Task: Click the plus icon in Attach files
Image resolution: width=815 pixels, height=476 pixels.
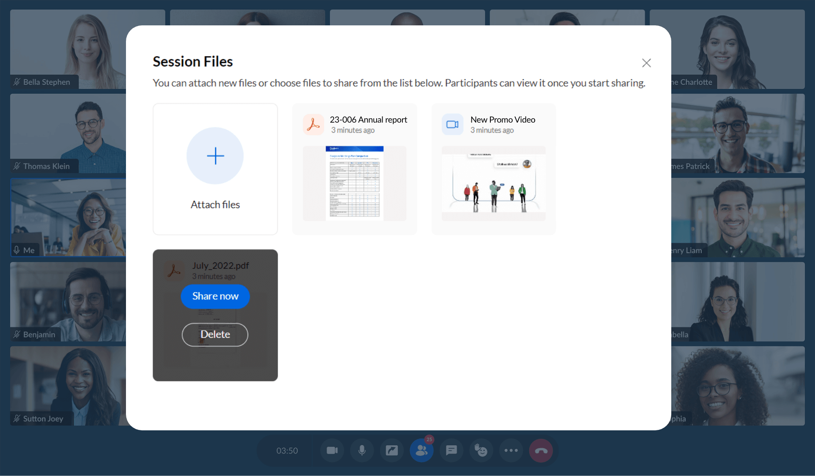Action: coord(215,156)
